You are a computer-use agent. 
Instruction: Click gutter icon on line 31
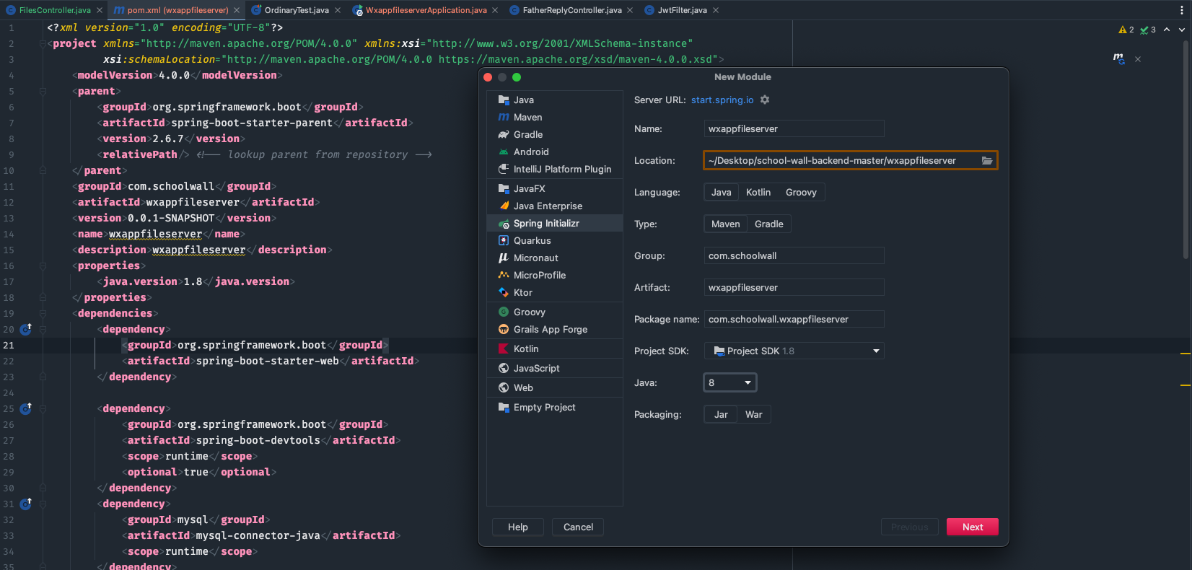click(x=26, y=504)
